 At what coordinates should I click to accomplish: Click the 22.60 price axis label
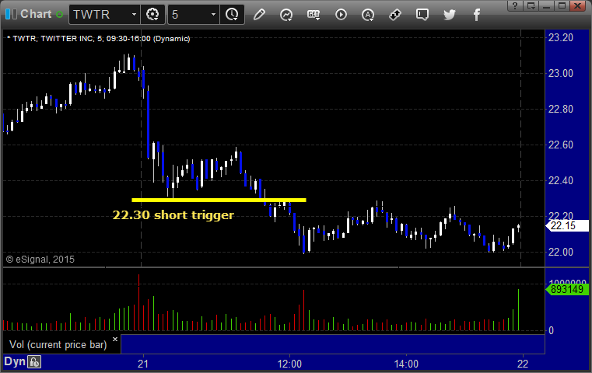[561, 145]
